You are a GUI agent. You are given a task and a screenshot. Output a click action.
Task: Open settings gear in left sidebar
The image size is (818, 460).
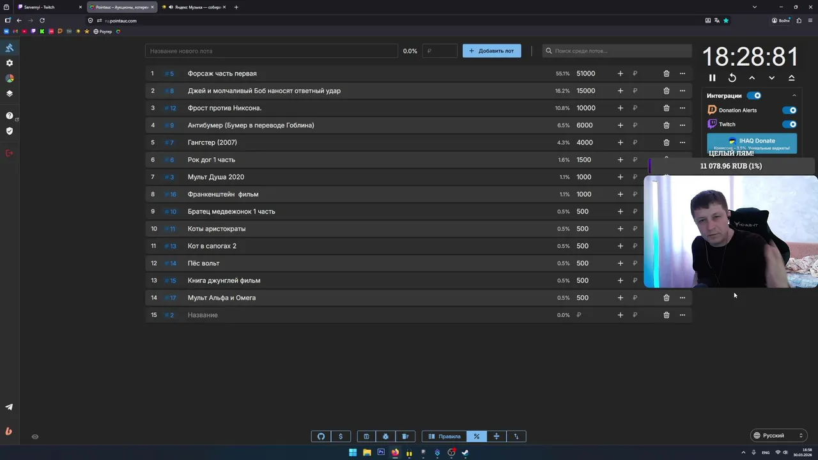(x=9, y=63)
